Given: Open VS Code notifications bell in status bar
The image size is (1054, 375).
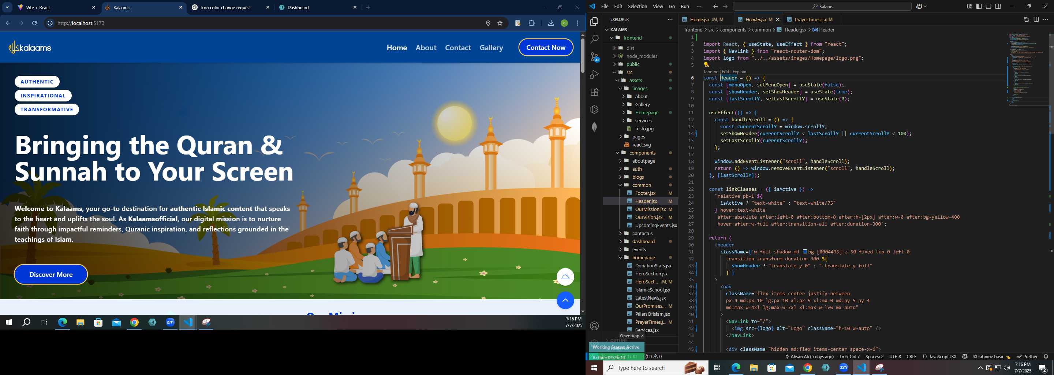Looking at the screenshot, I should coord(1046,357).
